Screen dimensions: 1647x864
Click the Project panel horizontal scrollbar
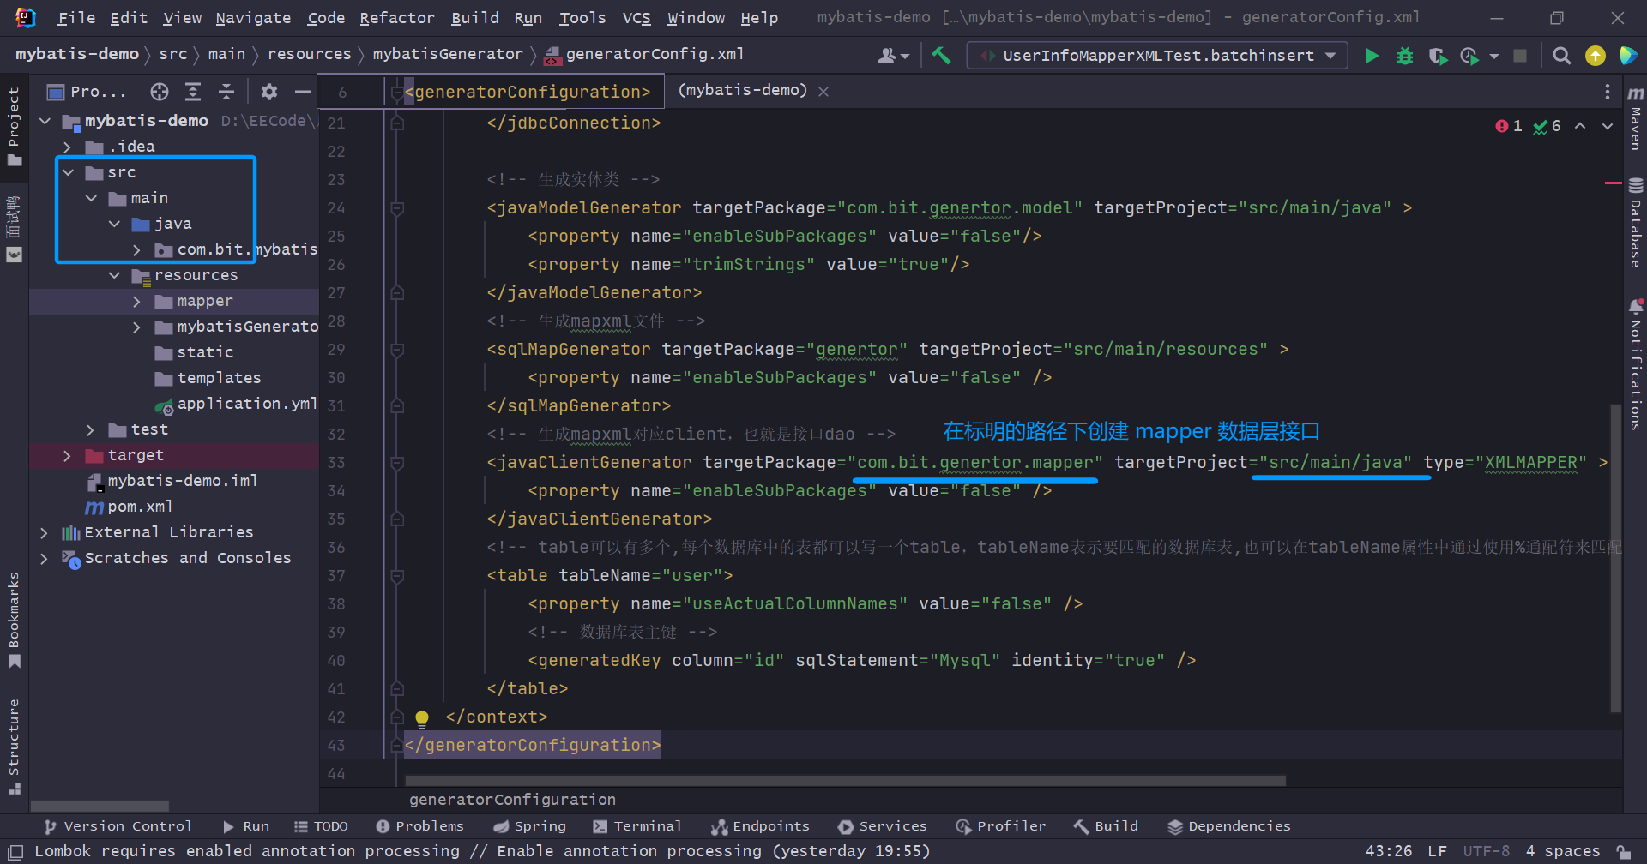click(100, 807)
